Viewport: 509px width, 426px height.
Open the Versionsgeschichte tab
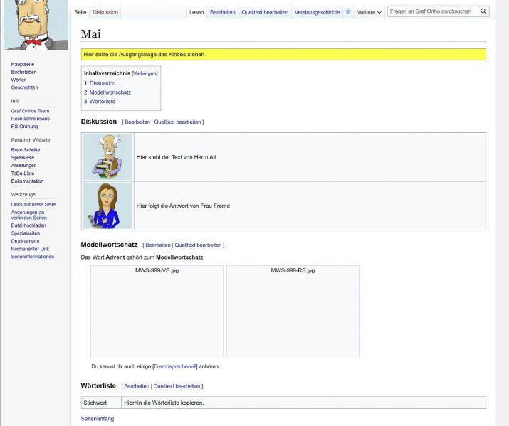point(317,12)
